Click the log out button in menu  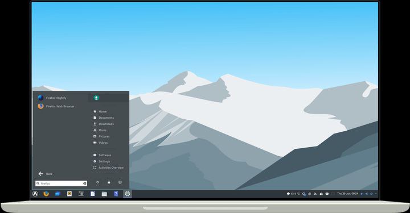point(120,182)
